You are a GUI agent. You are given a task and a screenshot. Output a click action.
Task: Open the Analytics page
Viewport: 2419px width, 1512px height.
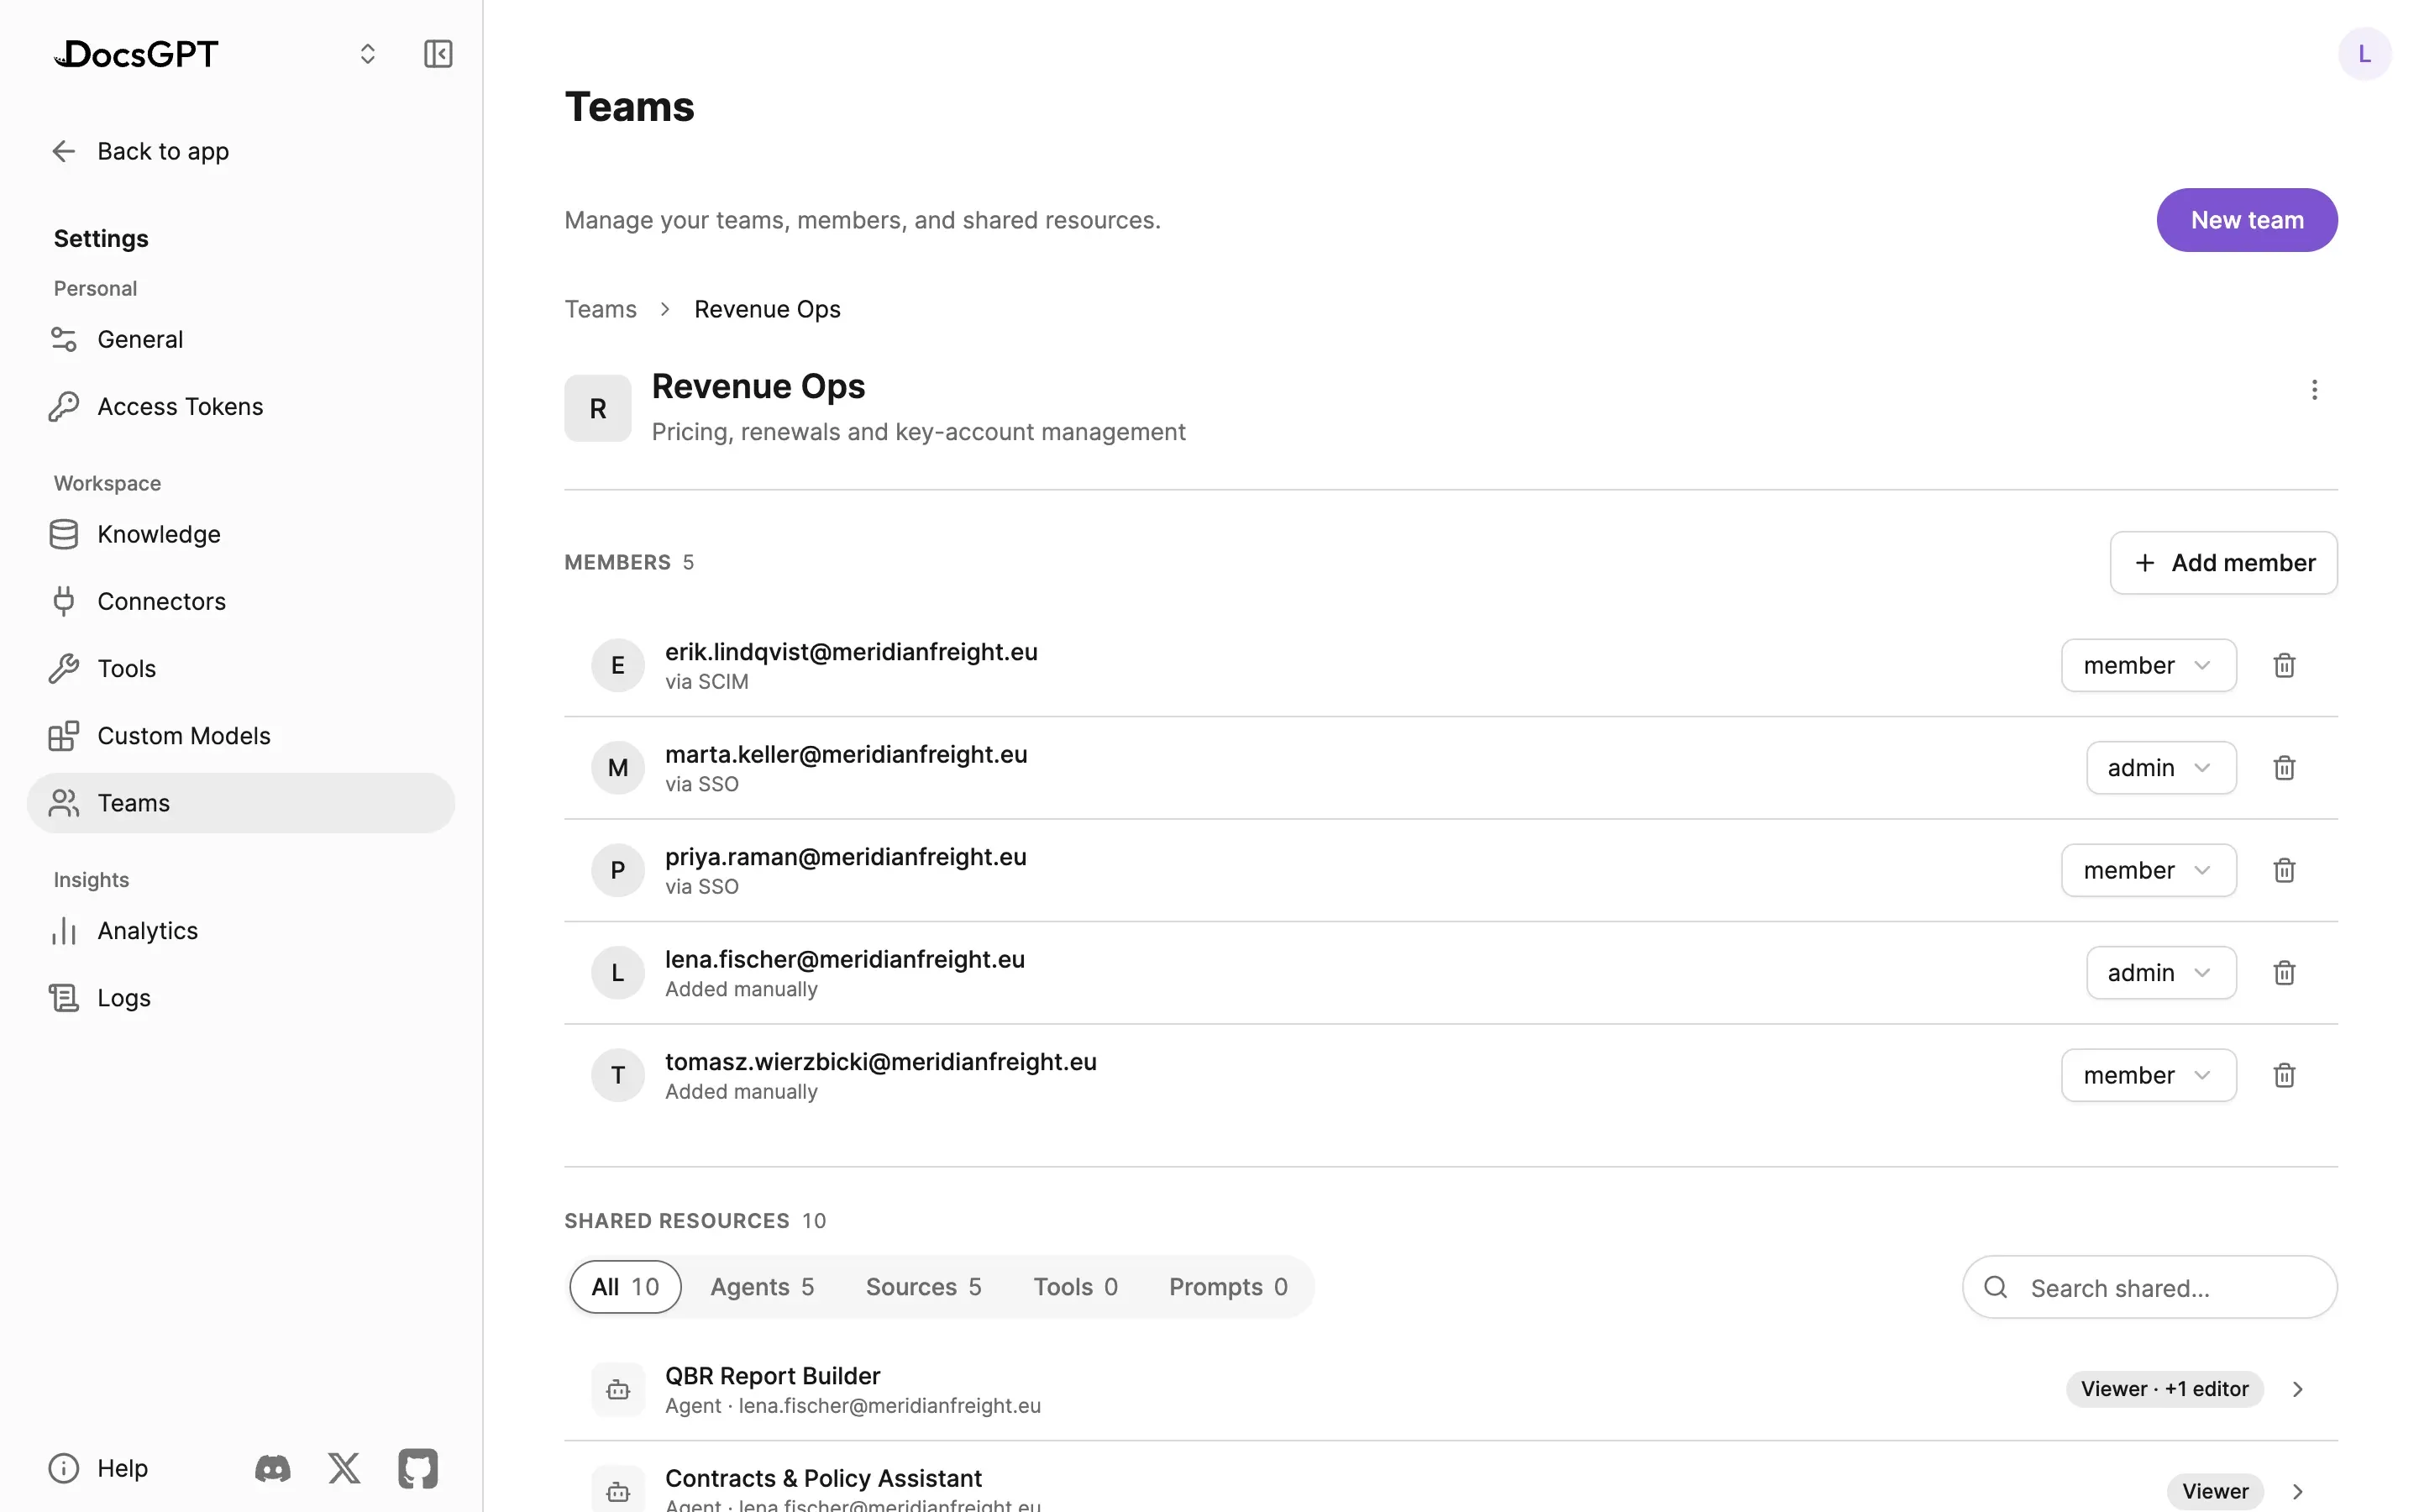241,930
